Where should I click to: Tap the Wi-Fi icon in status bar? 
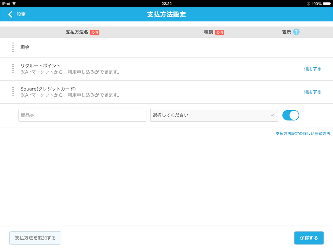pyautogui.click(x=14, y=3)
